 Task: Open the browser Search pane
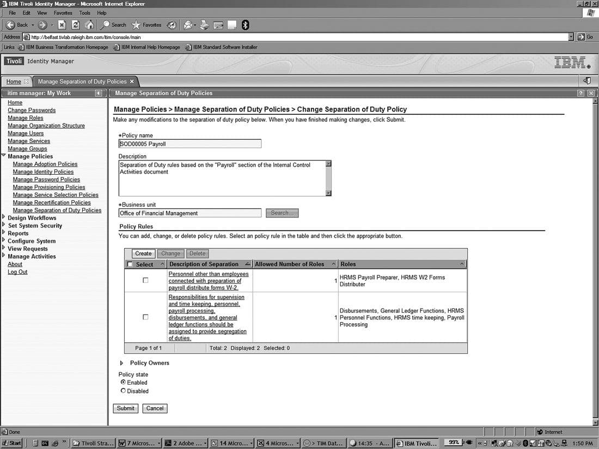(113, 25)
